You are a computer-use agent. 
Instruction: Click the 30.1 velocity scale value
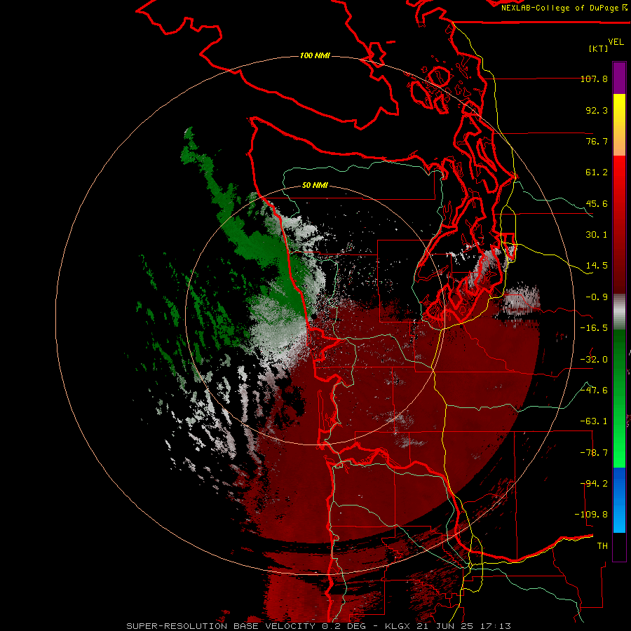(x=597, y=235)
